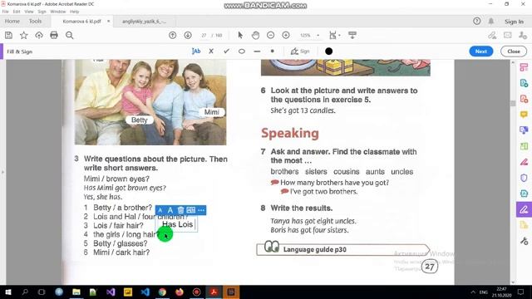
Task: Decrease text size with small A
Action: [160, 210]
